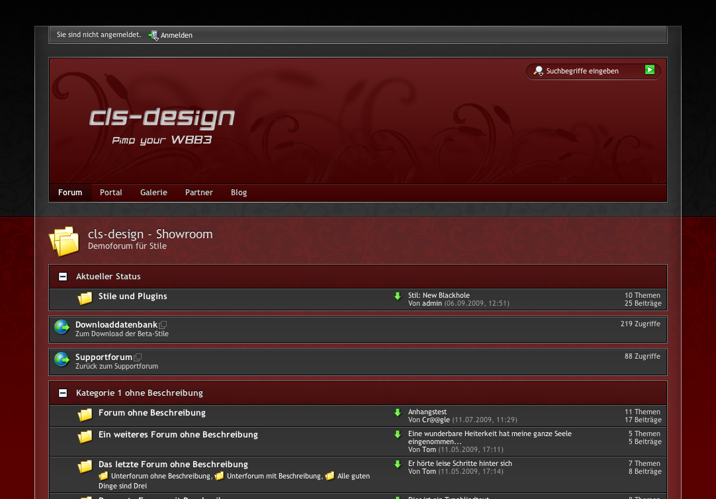Click the Supportforum globe icon
The height and width of the screenshot is (499, 716).
coord(62,359)
